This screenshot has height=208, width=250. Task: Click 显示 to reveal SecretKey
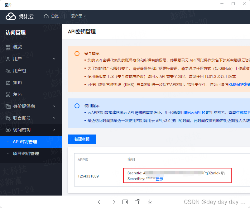click(159, 179)
